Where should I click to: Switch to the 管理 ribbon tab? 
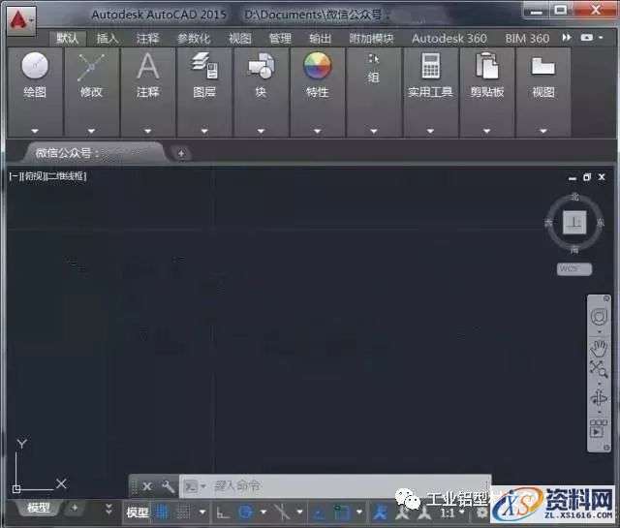tap(280, 39)
